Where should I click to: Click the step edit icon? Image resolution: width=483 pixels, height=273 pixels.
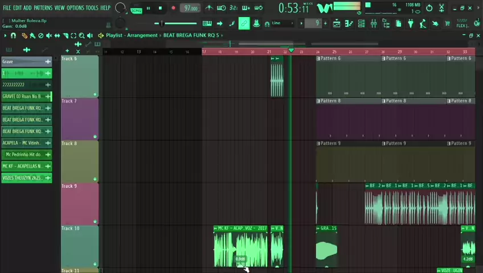[x=232, y=23]
